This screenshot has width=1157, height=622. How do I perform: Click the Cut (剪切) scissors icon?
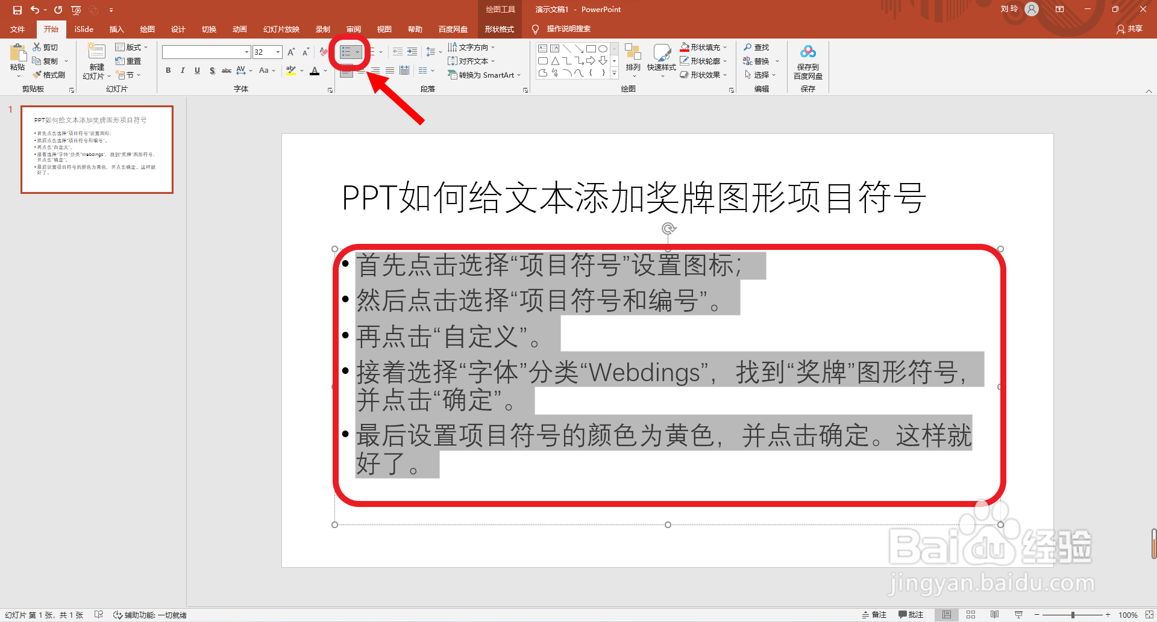[37, 47]
